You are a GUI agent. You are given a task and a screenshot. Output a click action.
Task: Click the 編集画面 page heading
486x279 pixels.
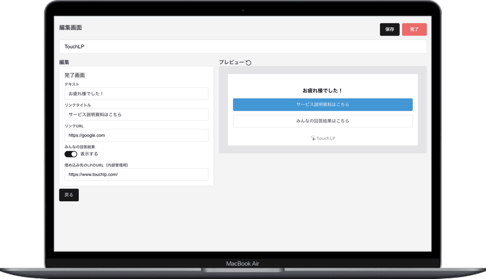point(71,28)
